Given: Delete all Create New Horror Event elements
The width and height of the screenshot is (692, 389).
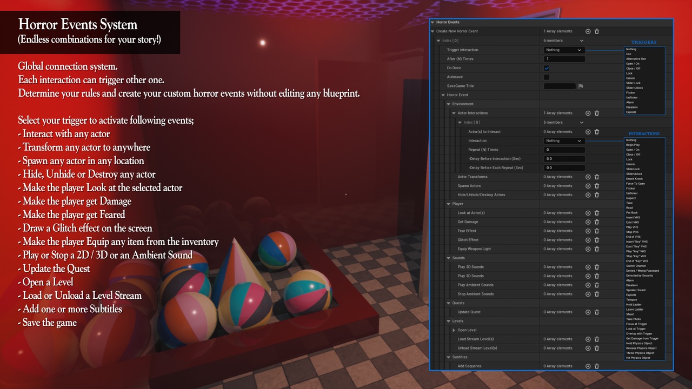Looking at the screenshot, I should 597,31.
